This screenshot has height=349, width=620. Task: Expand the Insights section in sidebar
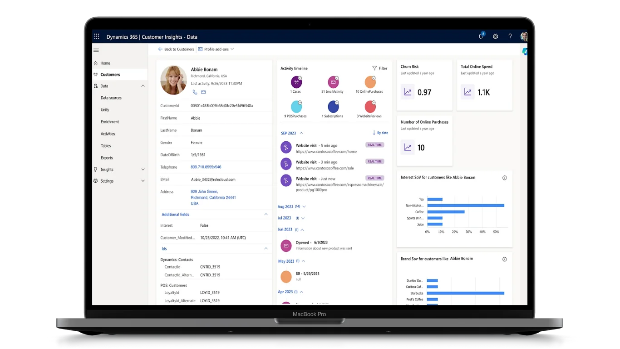[x=143, y=170]
